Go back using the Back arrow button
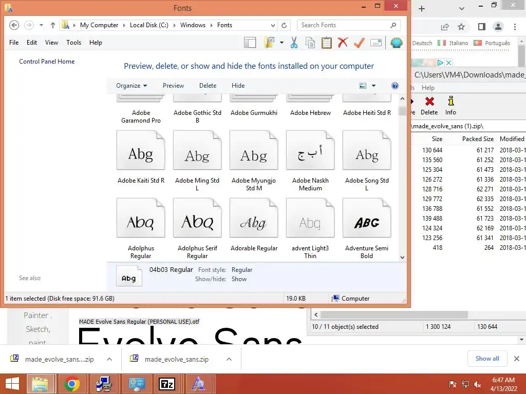The image size is (526, 394). pos(14,25)
